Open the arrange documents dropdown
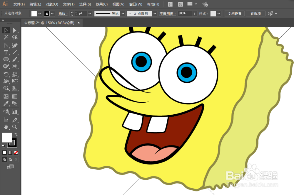The height and width of the screenshot is (195, 294). [x=192, y=4]
